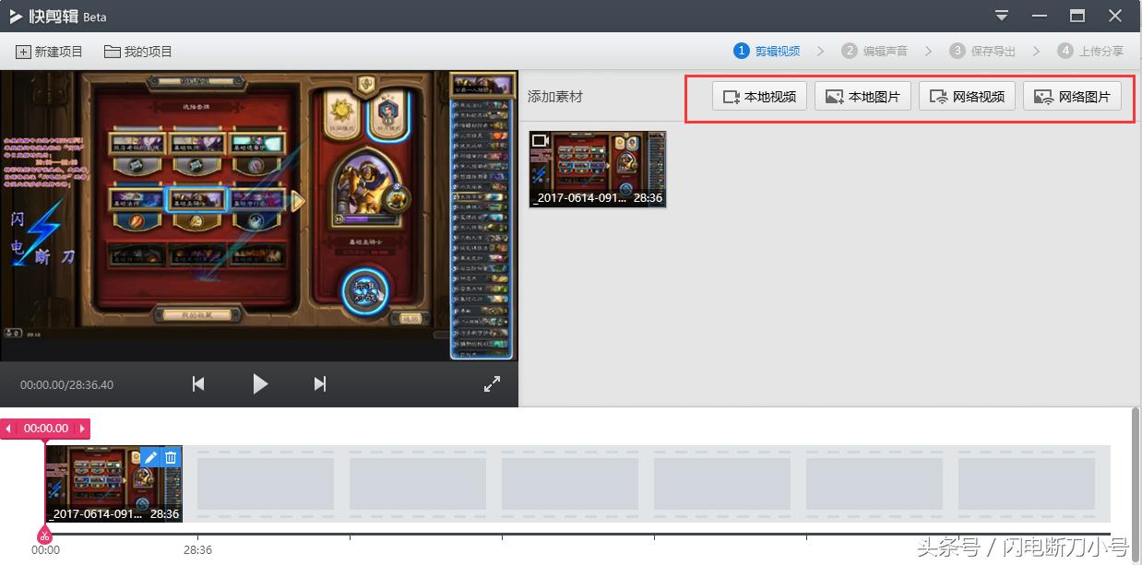
Task: Go to step 3 保存导出
Action: 982,52
